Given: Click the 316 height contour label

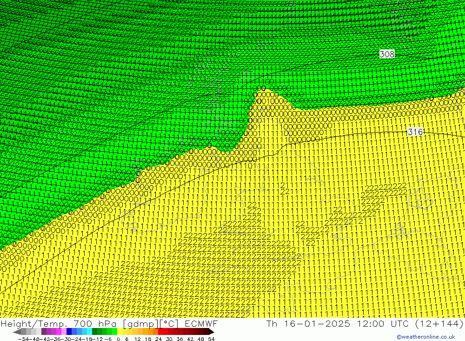Looking at the screenshot, I should 415,132.
